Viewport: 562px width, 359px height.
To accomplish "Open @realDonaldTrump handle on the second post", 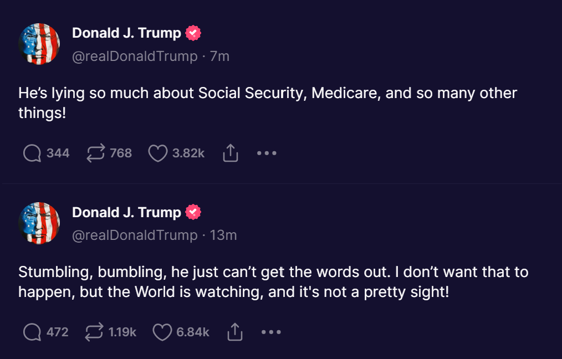I will click(135, 235).
